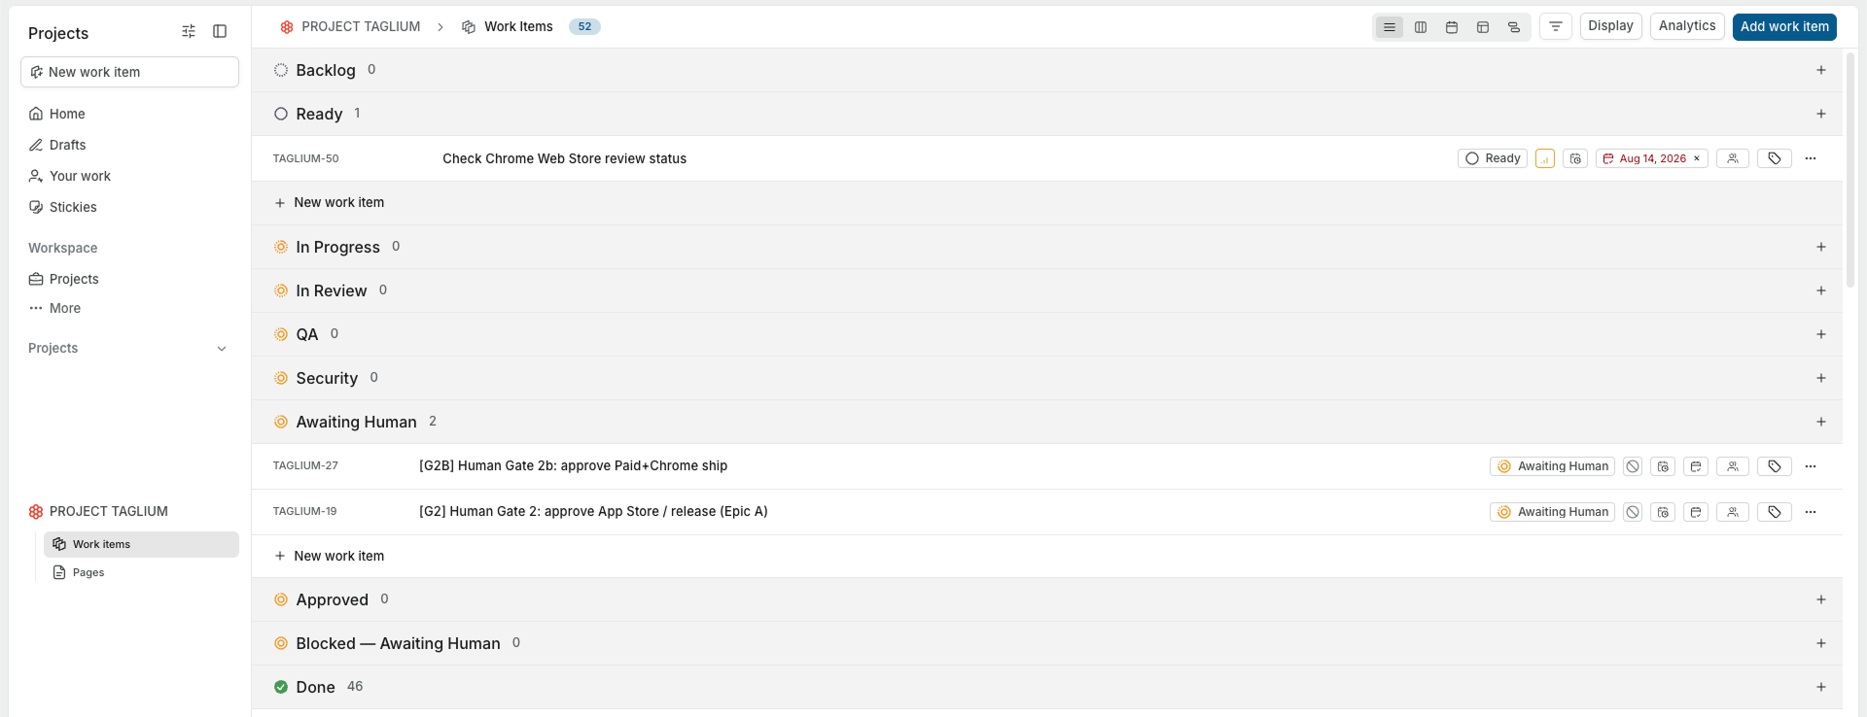Set start date on TAGLIUM-50
The width and height of the screenshot is (1867, 717).
1576,158
